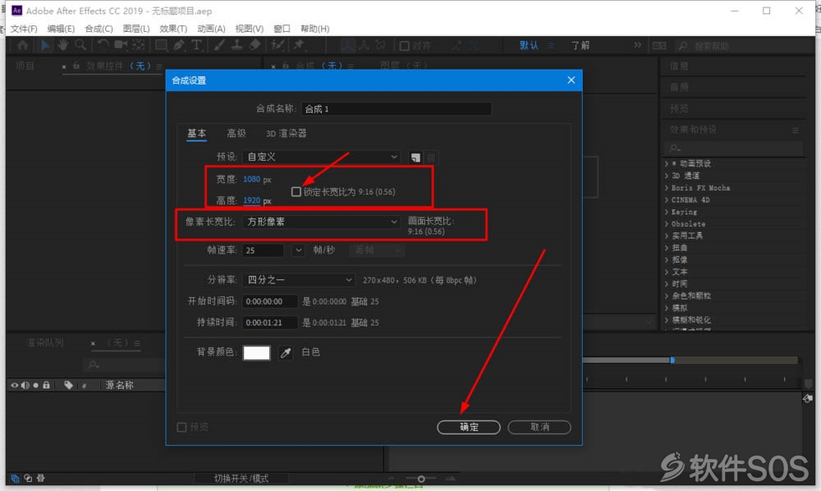Open the workspace overflow chevrons
Viewport: 821px width, 491px height.
tap(637, 45)
